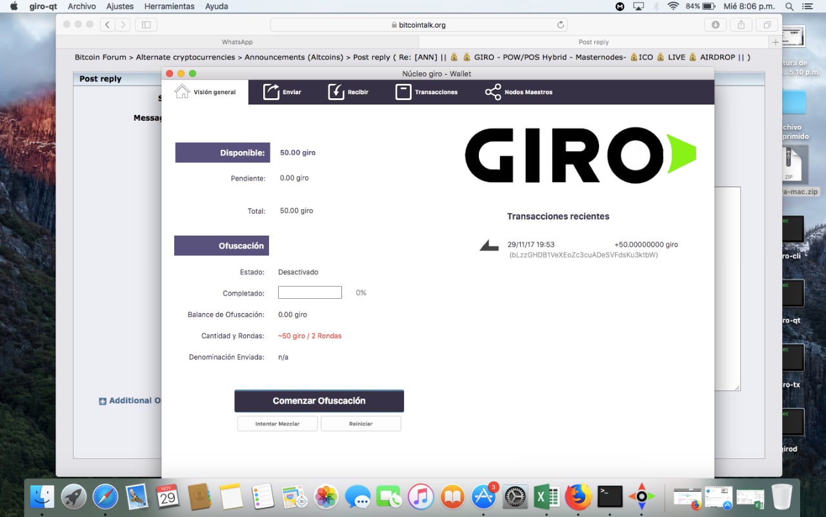The height and width of the screenshot is (517, 826).
Task: Click the Bitcoin Forum breadcrumb link
Action: (x=101, y=57)
